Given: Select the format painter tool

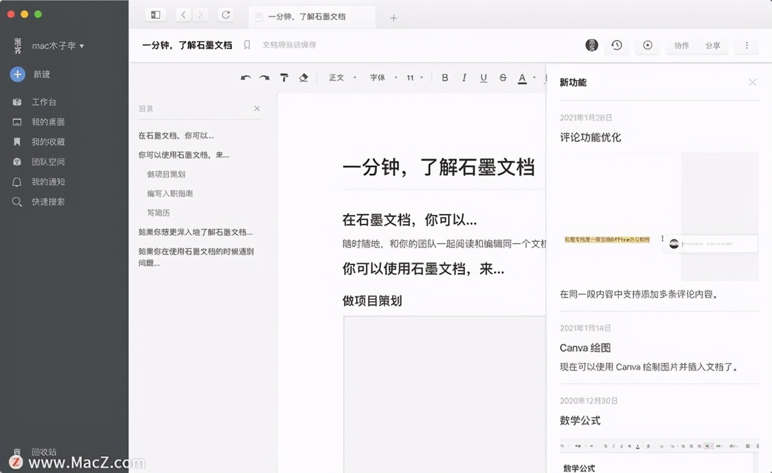Looking at the screenshot, I should click(284, 77).
